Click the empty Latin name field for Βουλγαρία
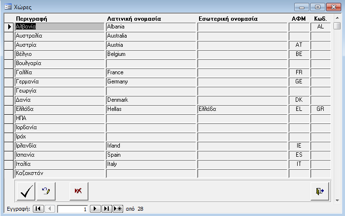Screen dimensions: 345x216 150,64
